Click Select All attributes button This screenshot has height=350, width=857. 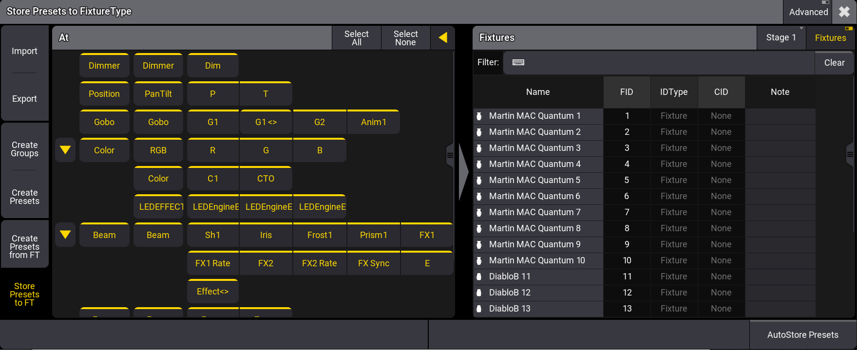pyautogui.click(x=356, y=37)
